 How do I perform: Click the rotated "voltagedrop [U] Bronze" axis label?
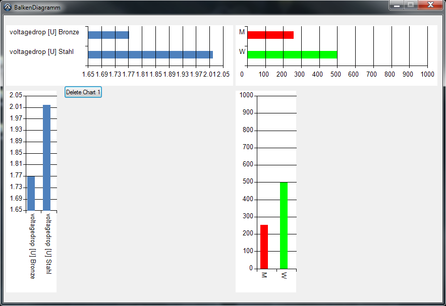33,246
